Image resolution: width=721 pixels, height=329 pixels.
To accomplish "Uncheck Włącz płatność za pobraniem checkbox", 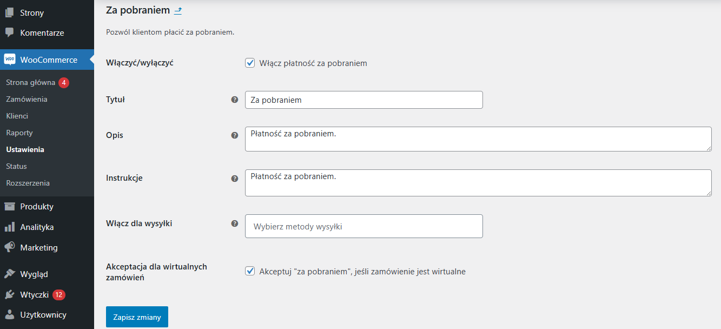I will coord(250,63).
